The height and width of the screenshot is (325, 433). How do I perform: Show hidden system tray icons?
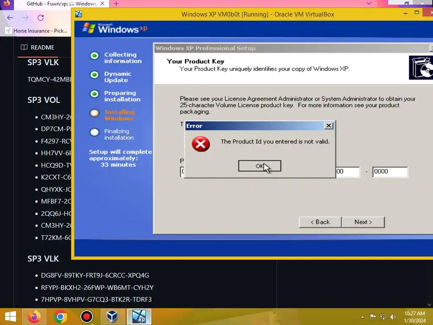tap(362, 317)
